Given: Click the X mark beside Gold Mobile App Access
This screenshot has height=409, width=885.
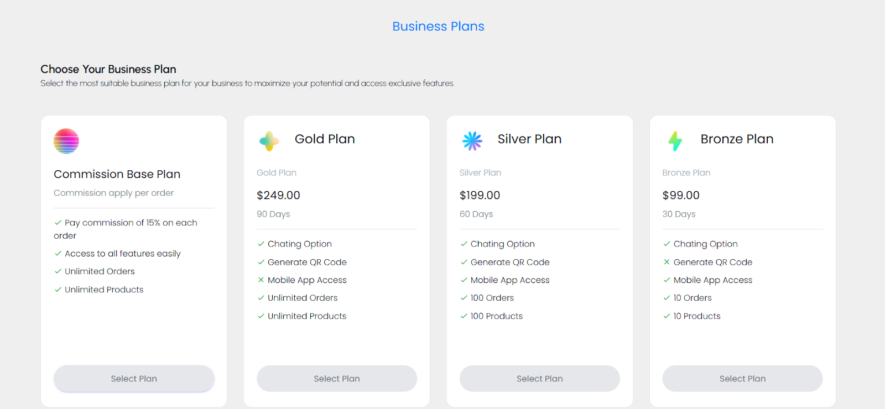Looking at the screenshot, I should click(x=261, y=280).
